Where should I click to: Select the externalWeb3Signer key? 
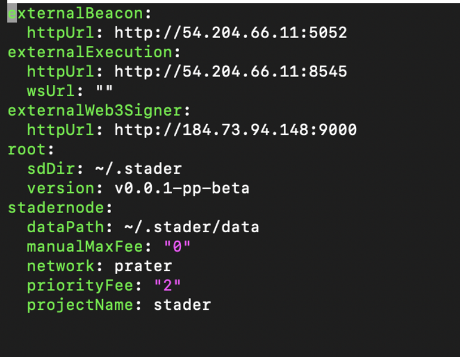point(96,110)
